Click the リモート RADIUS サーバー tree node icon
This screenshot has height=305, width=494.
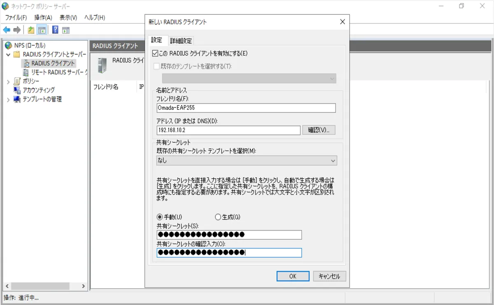point(26,72)
